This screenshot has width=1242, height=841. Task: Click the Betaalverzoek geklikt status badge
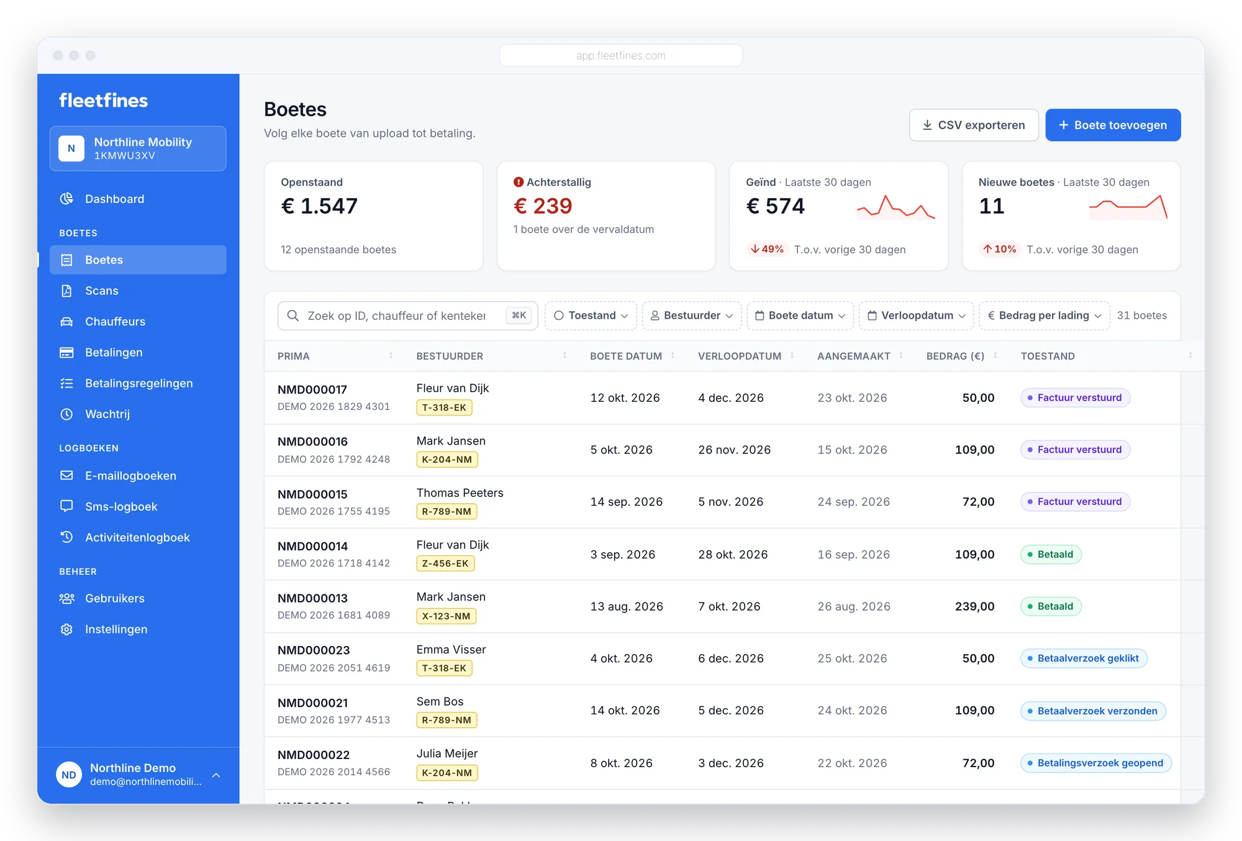tap(1084, 658)
